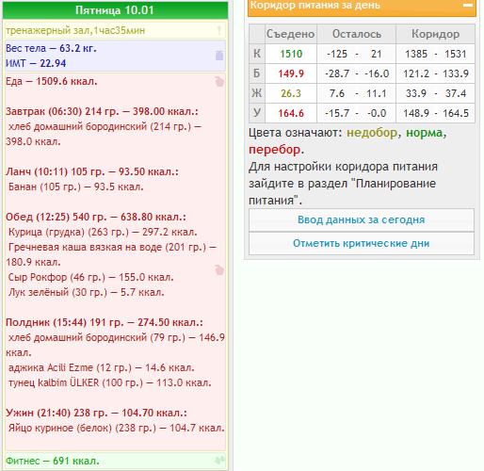484x471 pixels.
Task: Collapse the Коридор питания за день panel
Action: pos(468,6)
